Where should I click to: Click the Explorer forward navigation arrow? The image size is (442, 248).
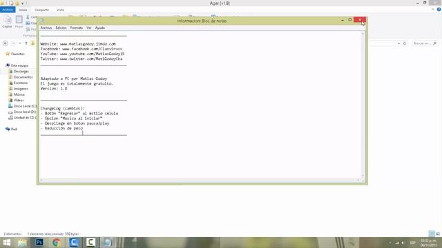pos(13,43)
